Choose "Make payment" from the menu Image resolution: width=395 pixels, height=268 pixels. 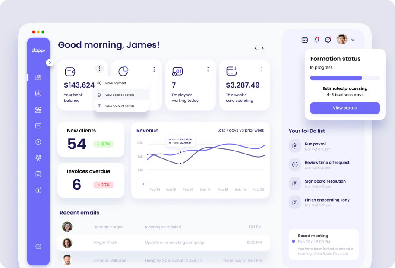tap(116, 83)
